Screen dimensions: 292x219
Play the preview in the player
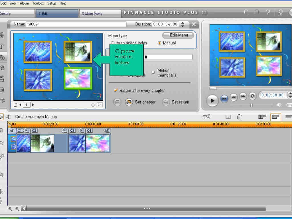coord(212,101)
